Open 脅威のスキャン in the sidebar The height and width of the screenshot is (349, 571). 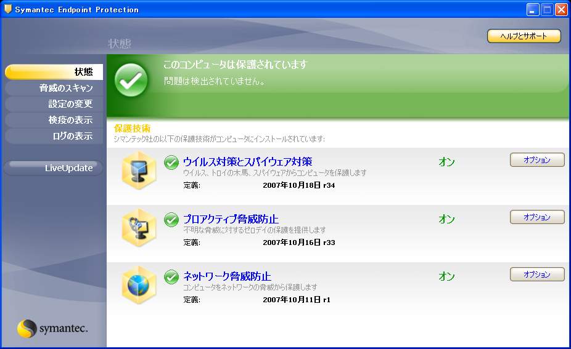[x=54, y=88]
